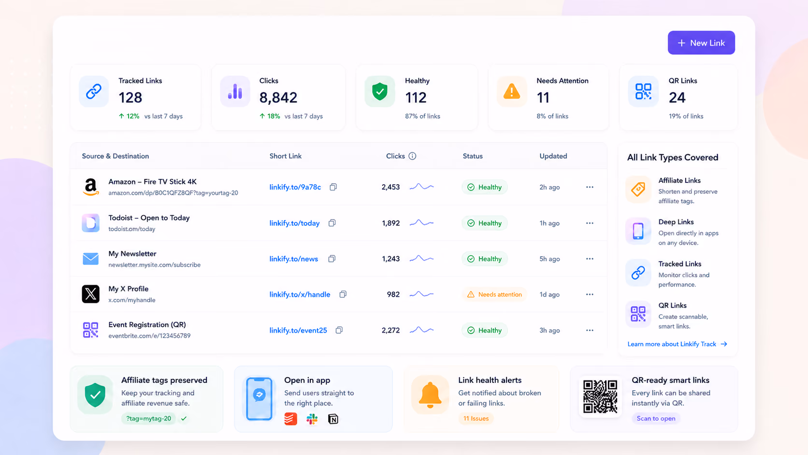The height and width of the screenshot is (455, 808).
Task: Click the 2,453 clicks value
Action: pos(390,187)
